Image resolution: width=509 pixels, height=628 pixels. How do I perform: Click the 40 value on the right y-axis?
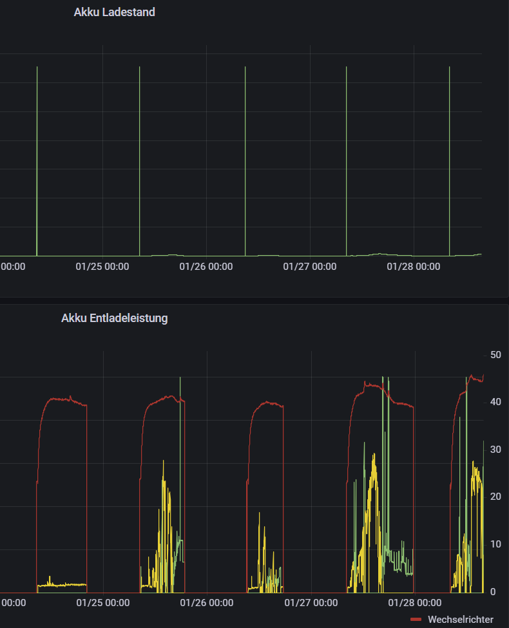pyautogui.click(x=495, y=402)
